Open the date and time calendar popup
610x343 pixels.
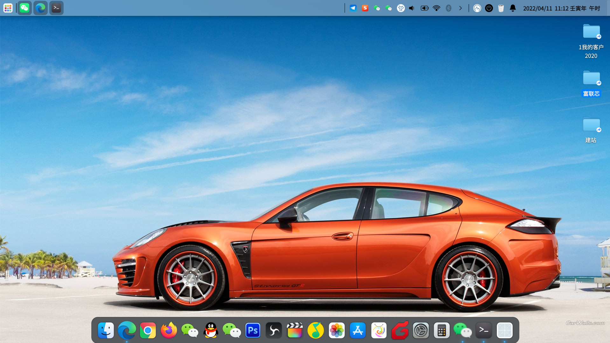click(x=561, y=8)
